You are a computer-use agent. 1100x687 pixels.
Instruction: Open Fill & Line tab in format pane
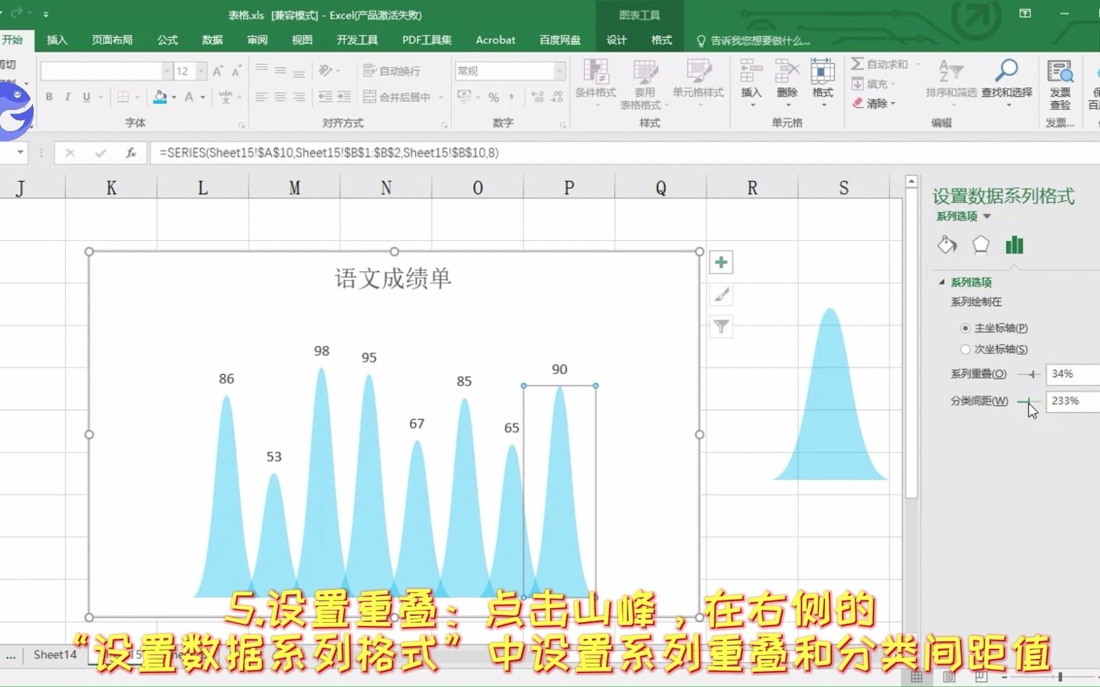(x=947, y=245)
